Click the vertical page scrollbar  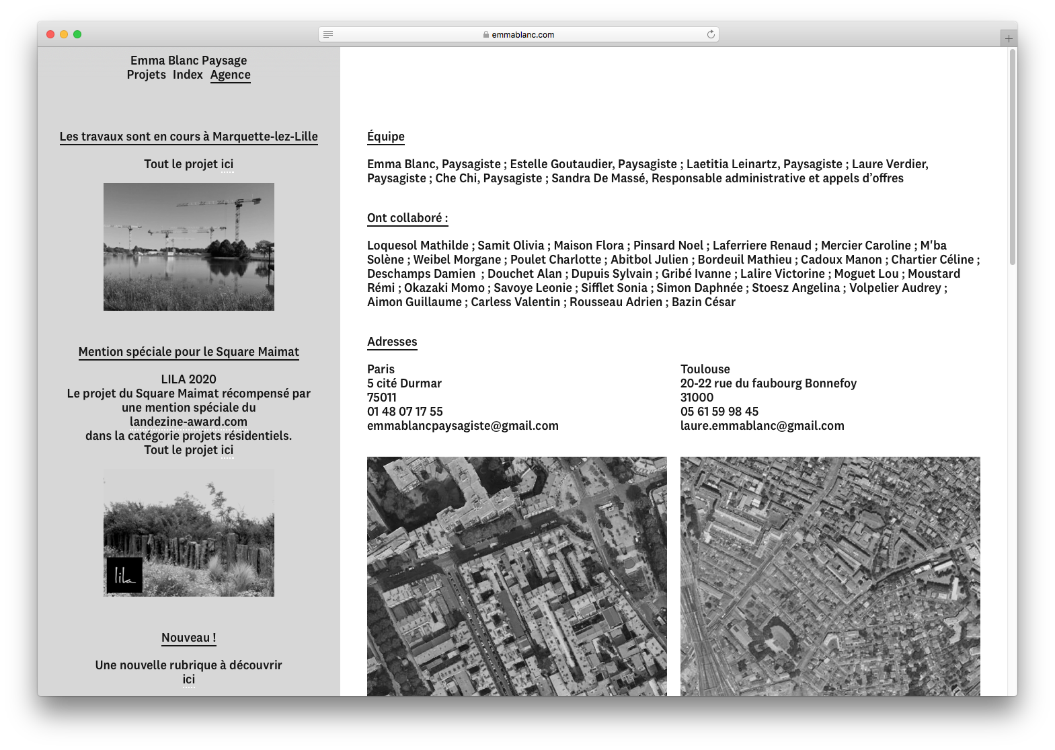coord(1012,157)
